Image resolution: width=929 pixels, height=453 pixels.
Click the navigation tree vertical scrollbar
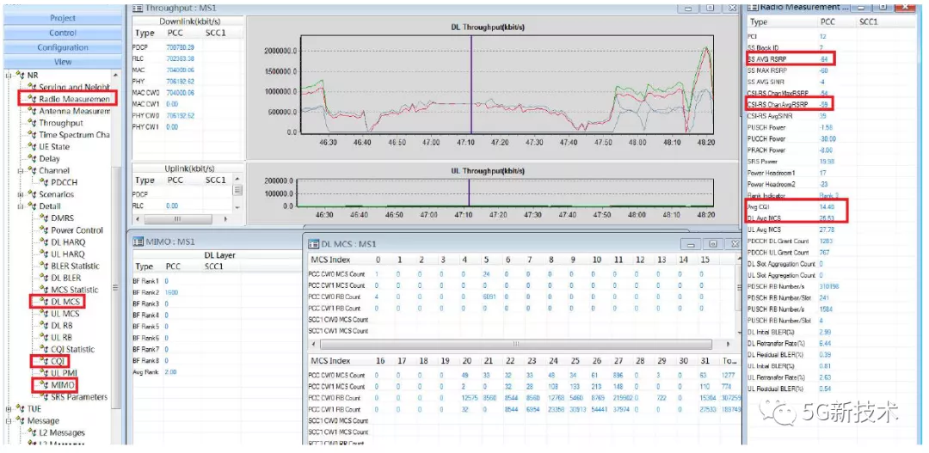point(116,287)
